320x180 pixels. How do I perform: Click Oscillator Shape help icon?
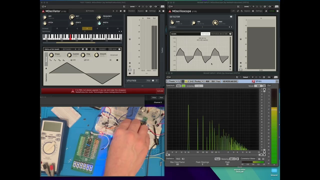tap(119, 49)
